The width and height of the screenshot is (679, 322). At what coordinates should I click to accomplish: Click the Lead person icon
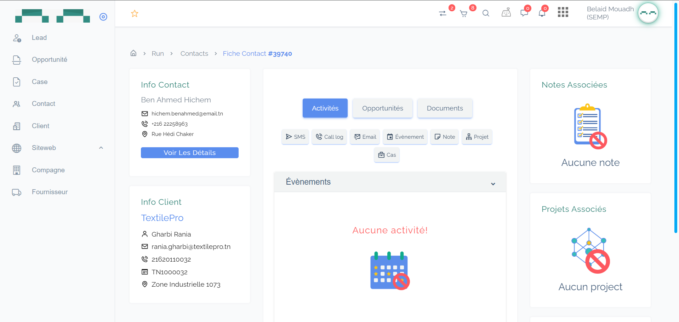17,38
